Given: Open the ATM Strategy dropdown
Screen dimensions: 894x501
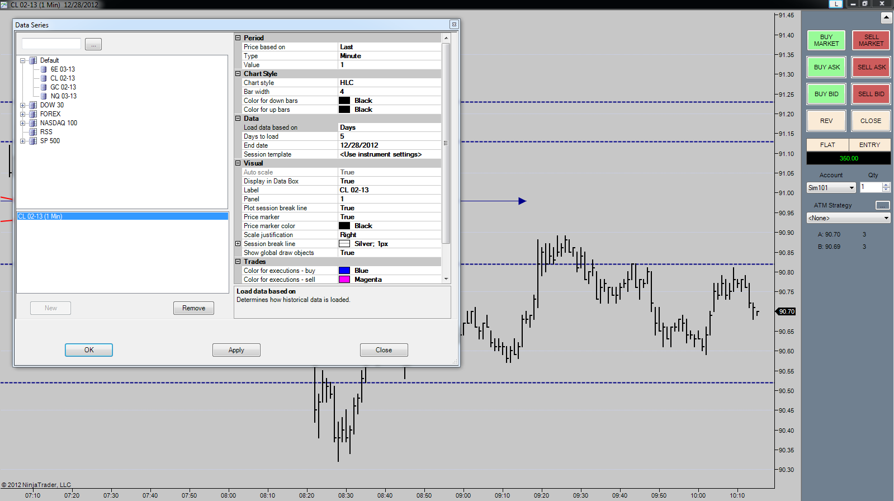Looking at the screenshot, I should tap(848, 218).
